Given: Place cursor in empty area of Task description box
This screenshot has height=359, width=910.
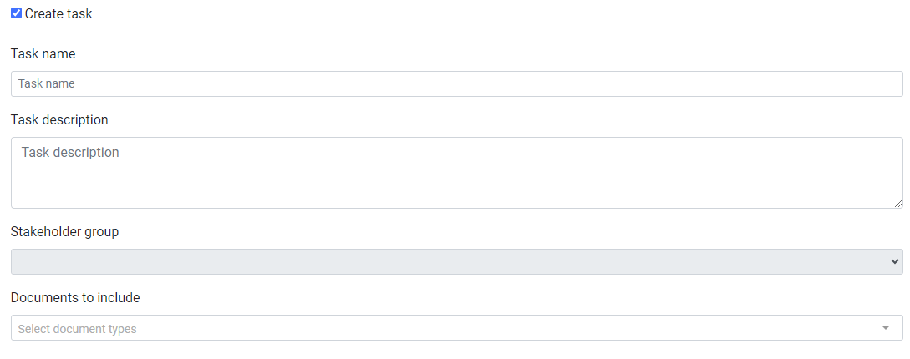Looking at the screenshot, I should click(501, 184).
